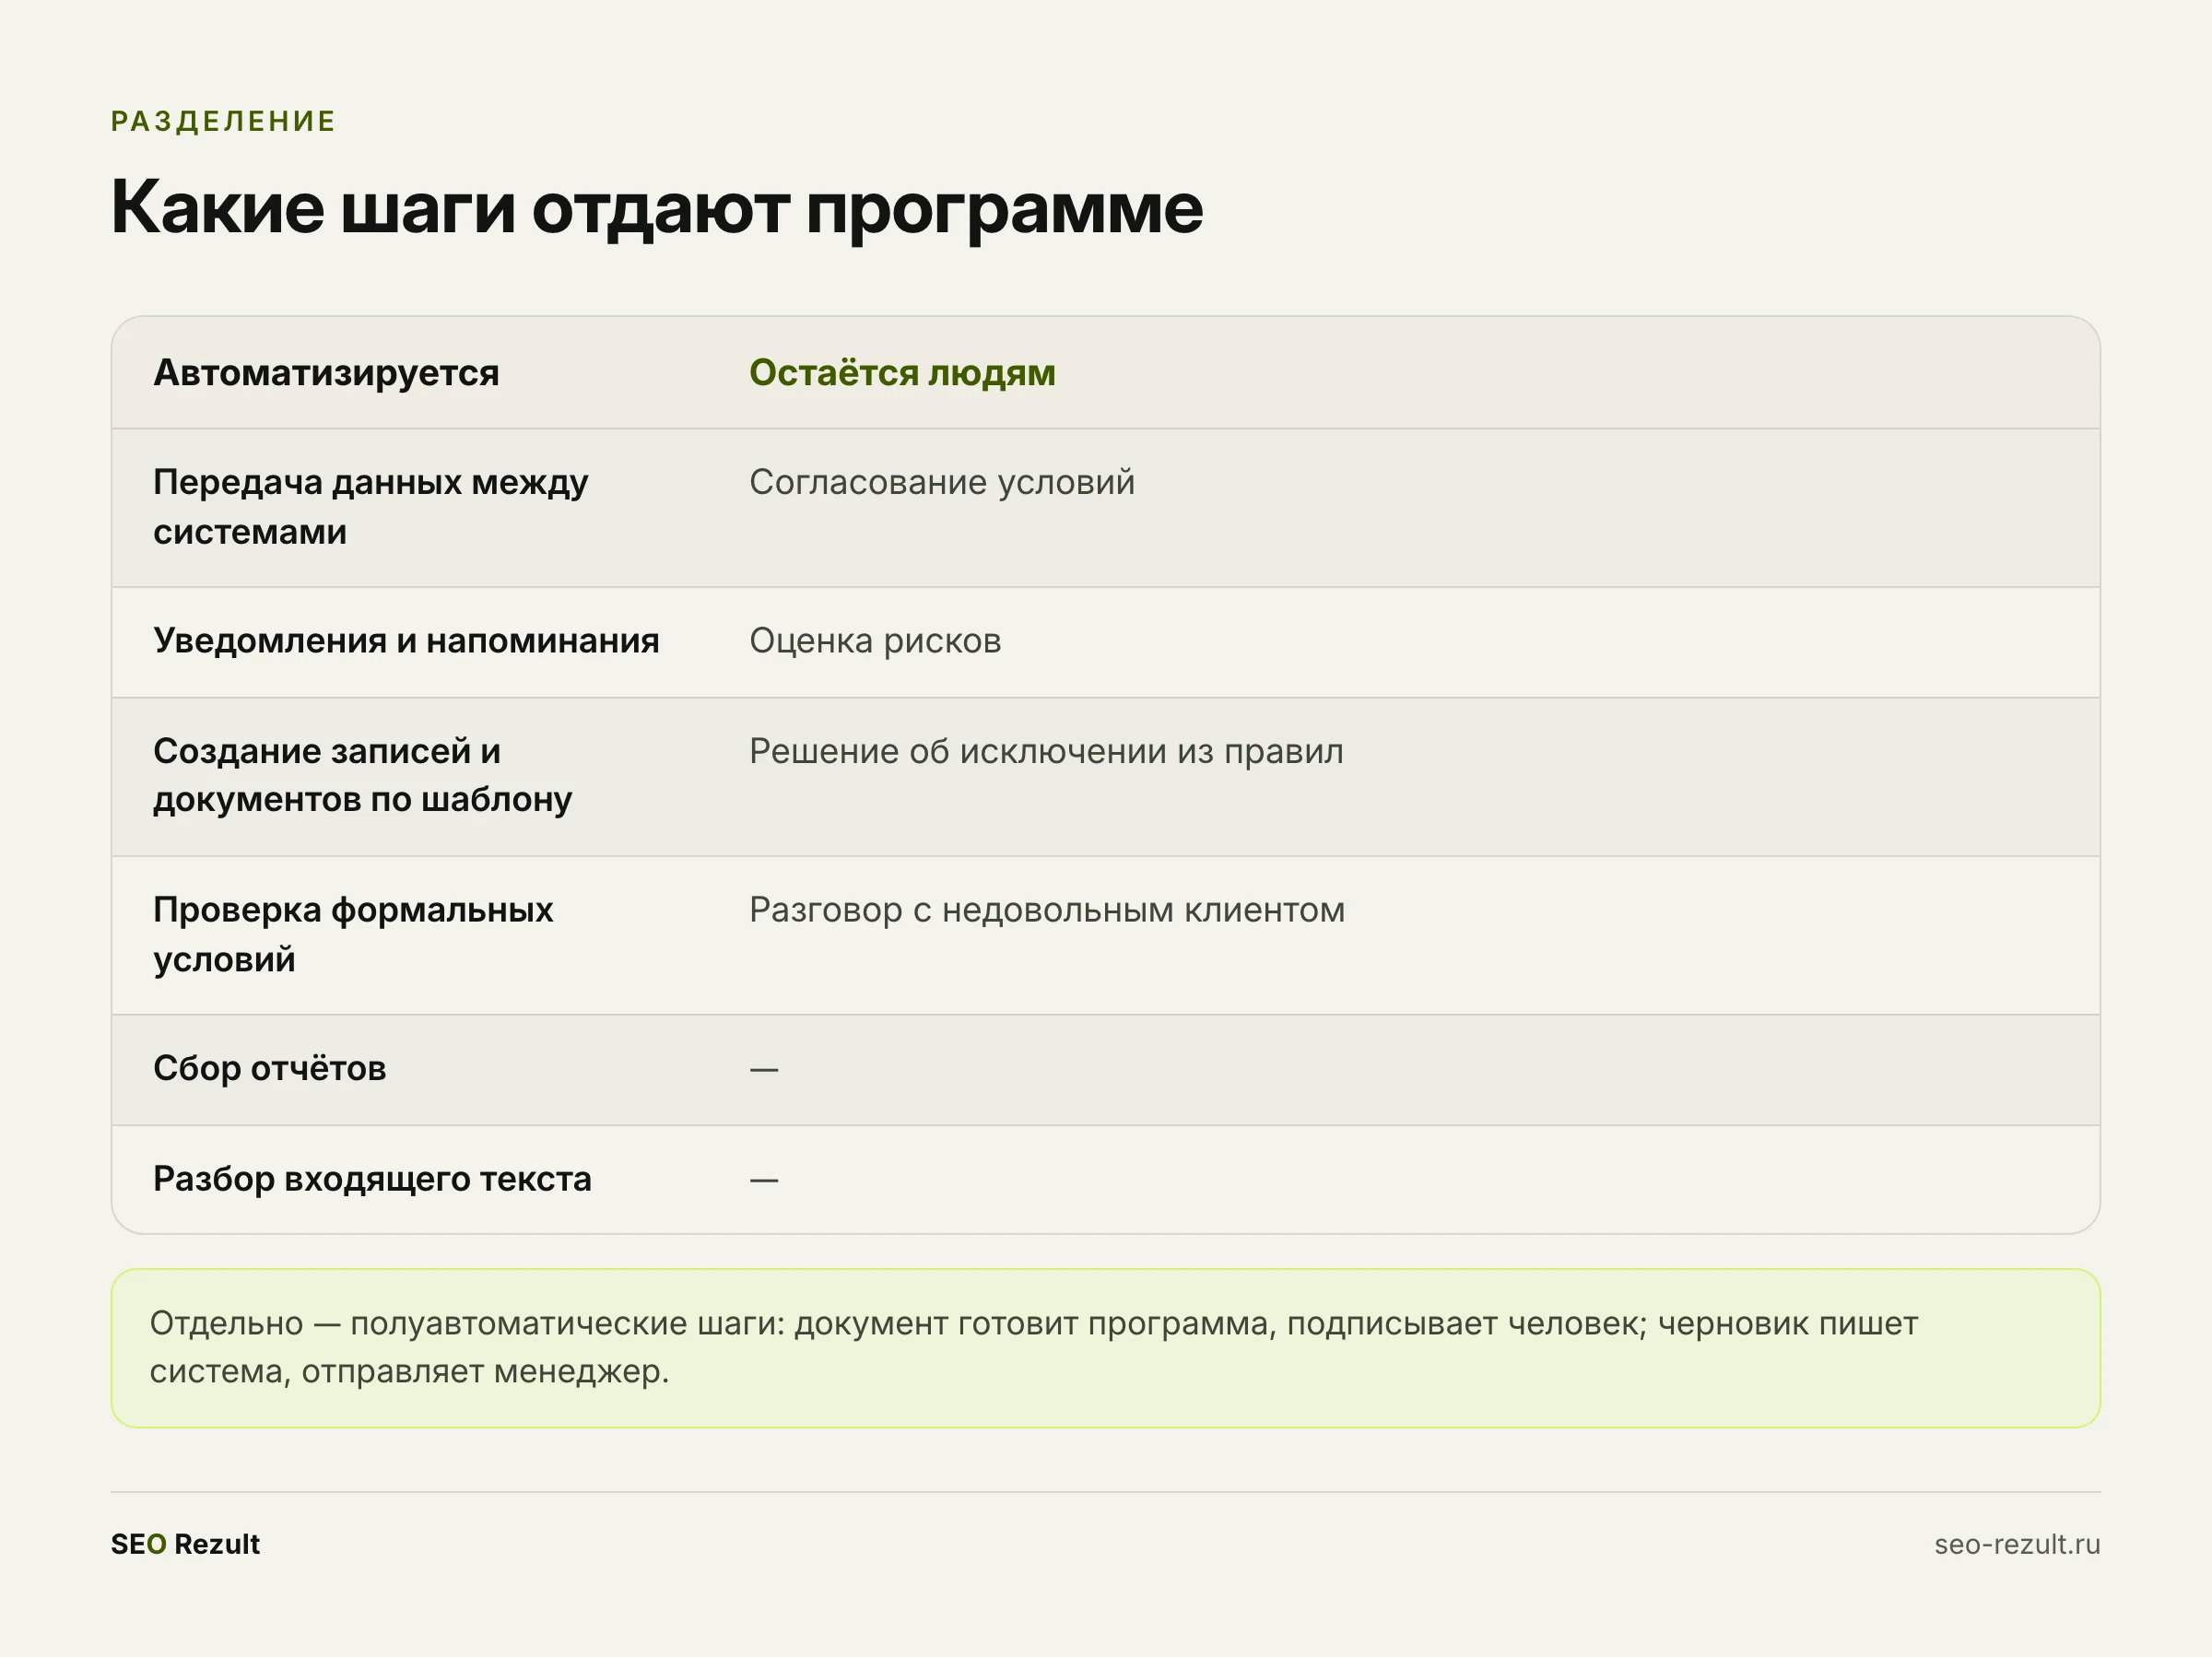Select cell 'Разбор входящего текста'
The height and width of the screenshot is (1657, 2212).
pyautogui.click(x=372, y=1179)
